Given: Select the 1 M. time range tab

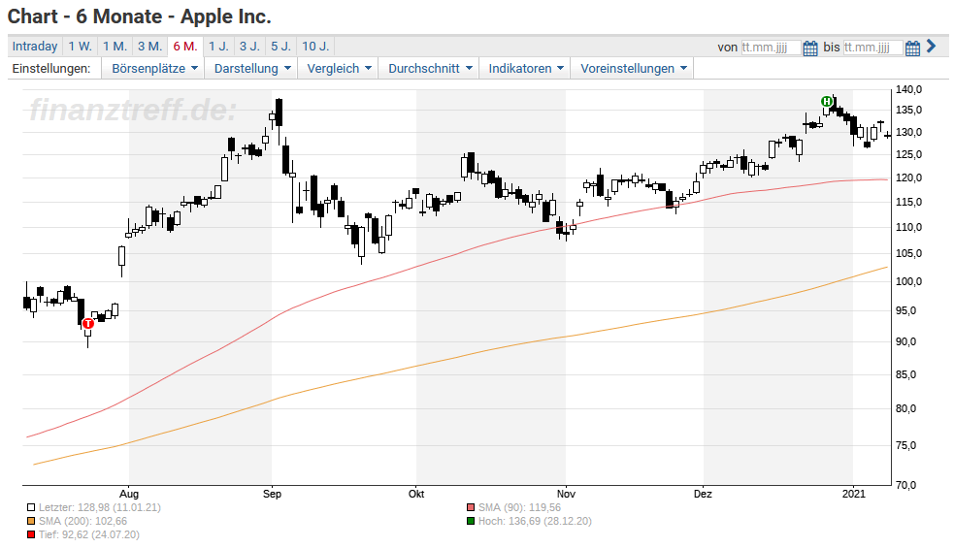Looking at the screenshot, I should [x=115, y=47].
